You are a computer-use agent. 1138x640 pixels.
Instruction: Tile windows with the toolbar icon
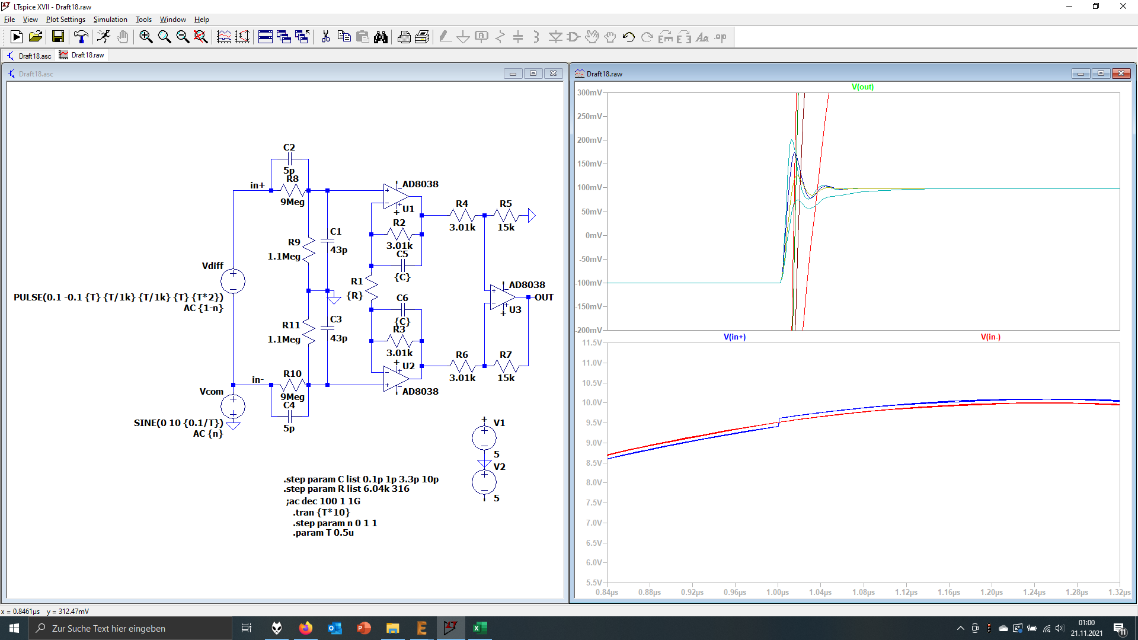(x=266, y=37)
